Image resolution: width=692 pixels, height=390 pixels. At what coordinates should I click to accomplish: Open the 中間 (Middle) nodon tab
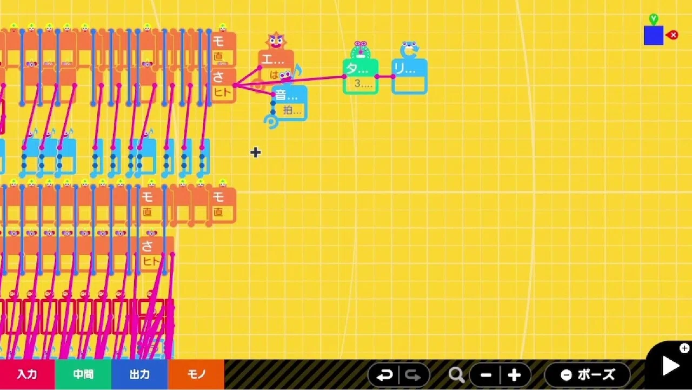pyautogui.click(x=83, y=374)
